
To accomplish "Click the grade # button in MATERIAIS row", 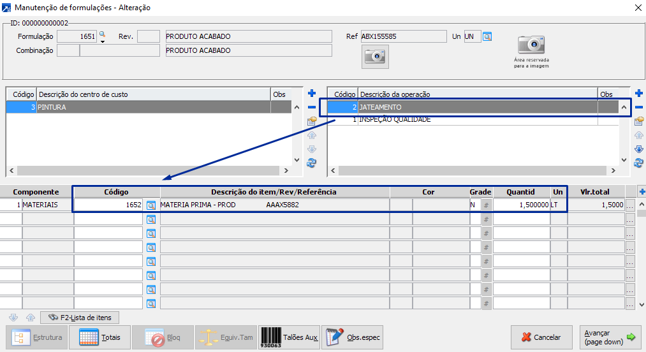I will point(486,205).
